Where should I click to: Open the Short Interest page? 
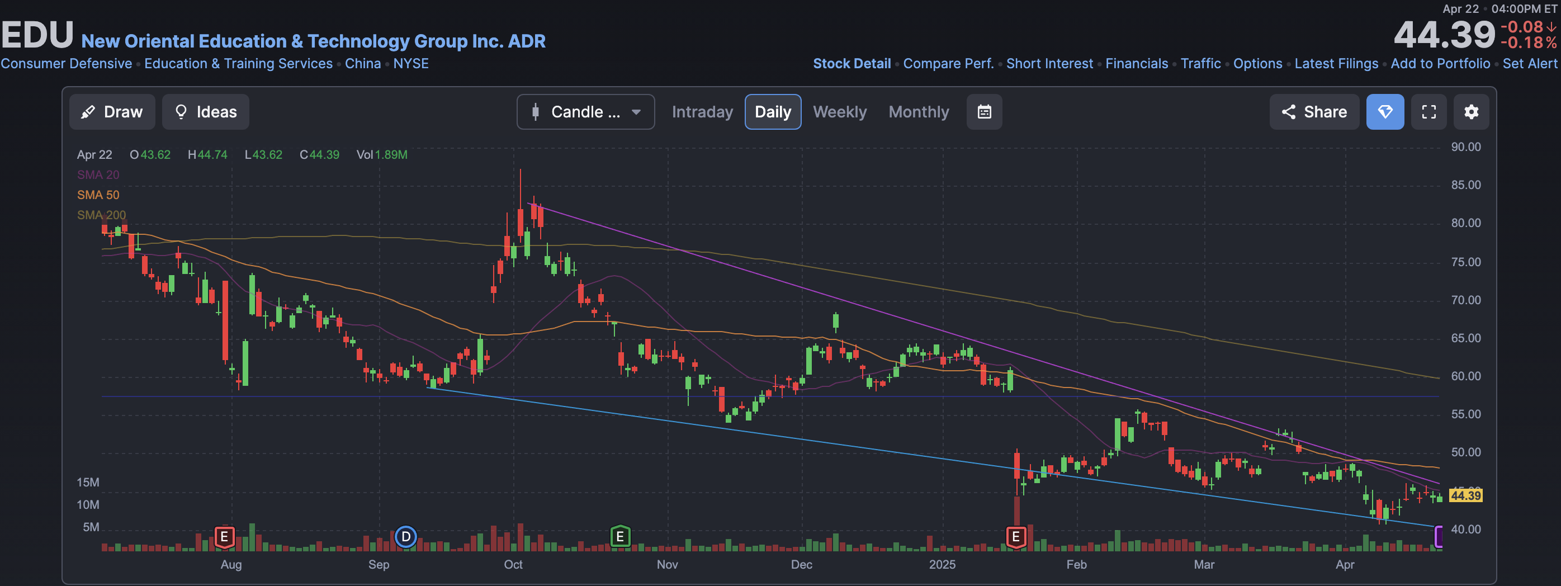[x=1049, y=64]
